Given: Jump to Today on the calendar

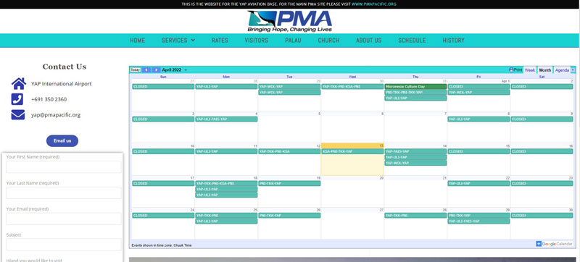Looking at the screenshot, I should pyautogui.click(x=136, y=70).
